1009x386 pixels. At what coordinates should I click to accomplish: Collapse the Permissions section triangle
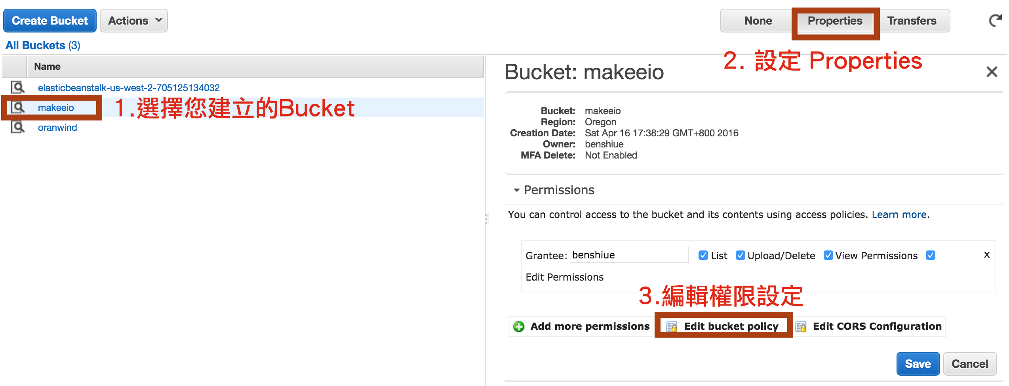[516, 190]
